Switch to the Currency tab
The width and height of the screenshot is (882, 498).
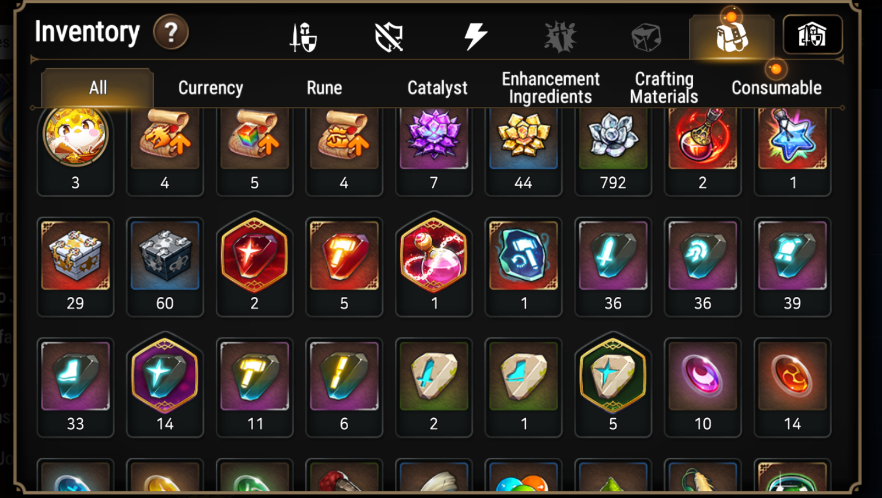click(211, 88)
